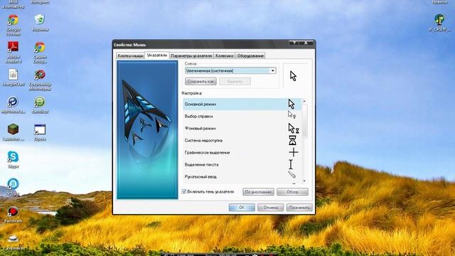Screen dimensions: 455x256
Task: Click the arrow-hourglass cursor in Фоновый режим row
Action: [294, 128]
